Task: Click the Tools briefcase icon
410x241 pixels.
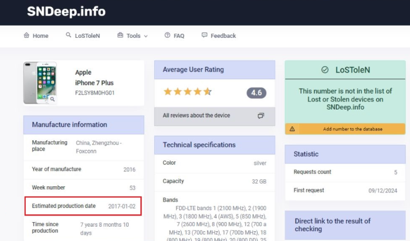Action: (120, 35)
